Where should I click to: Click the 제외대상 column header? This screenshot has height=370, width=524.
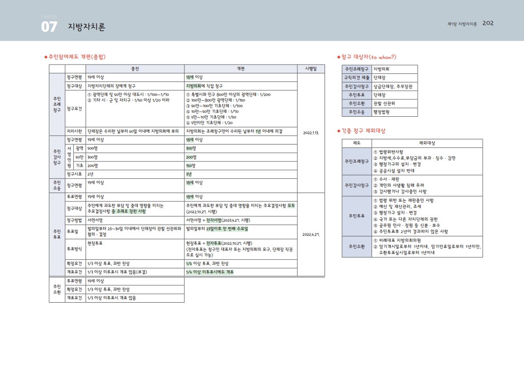coord(427,143)
